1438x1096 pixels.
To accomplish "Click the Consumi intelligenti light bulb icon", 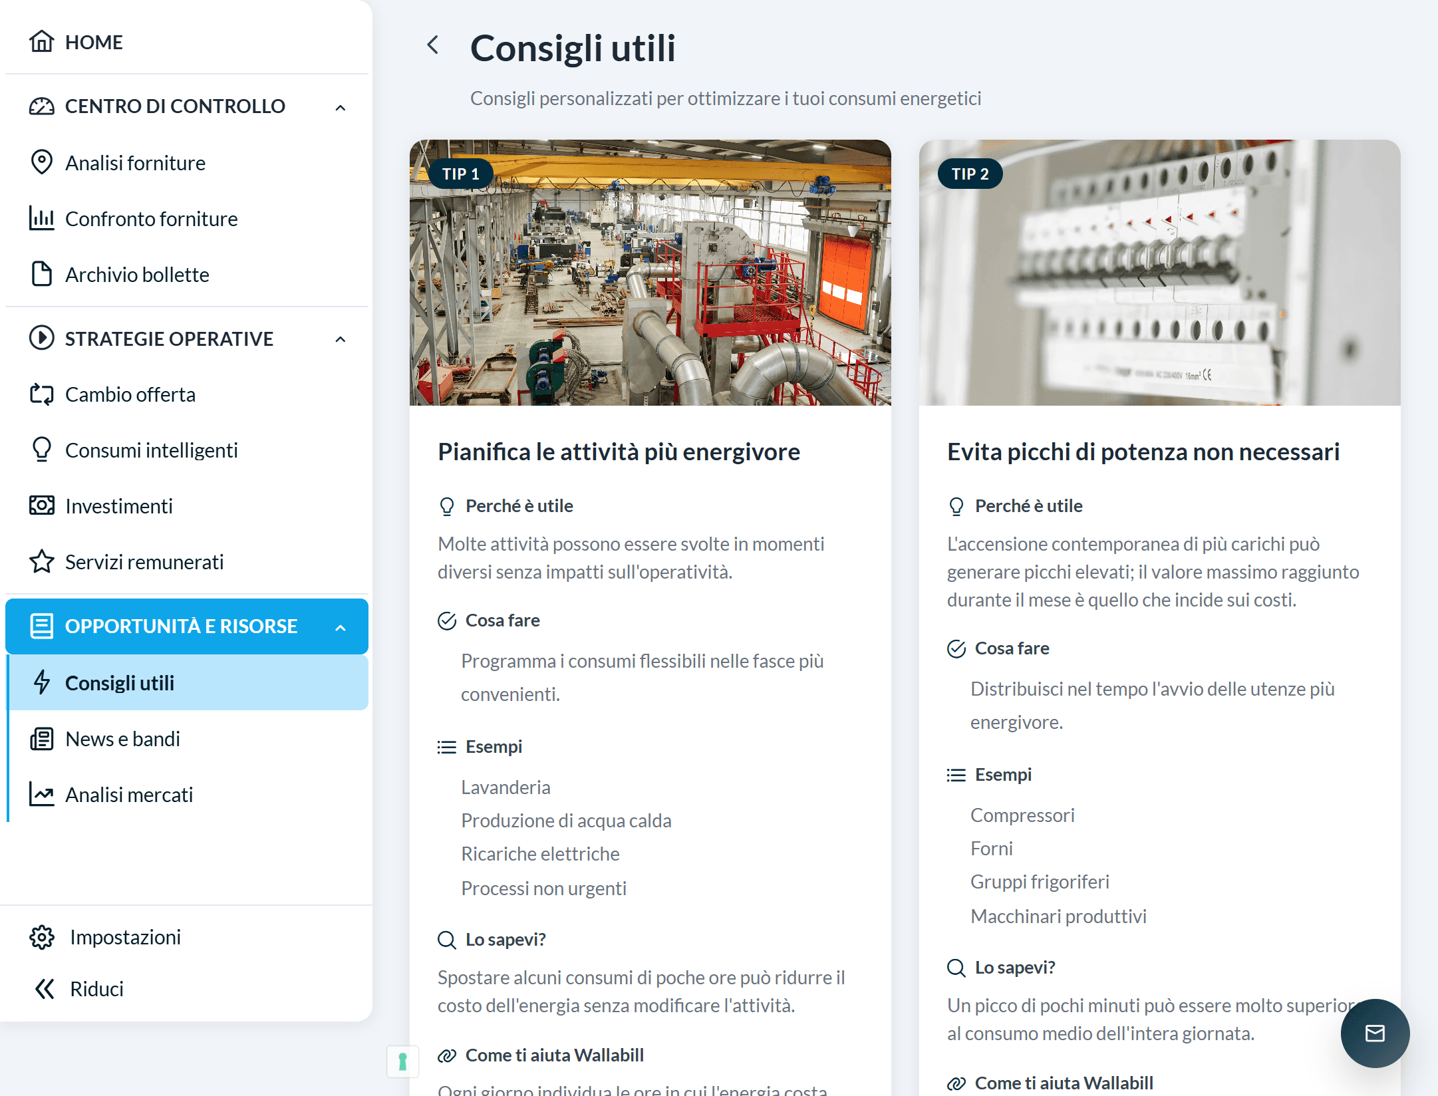I will click(42, 450).
